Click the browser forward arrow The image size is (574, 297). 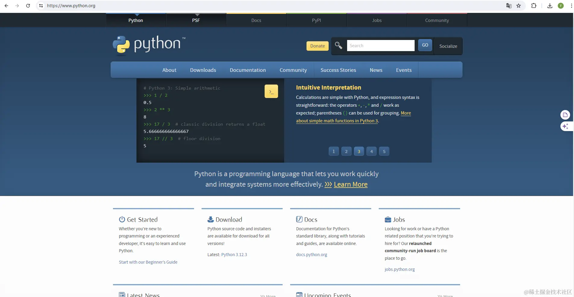coord(17,6)
